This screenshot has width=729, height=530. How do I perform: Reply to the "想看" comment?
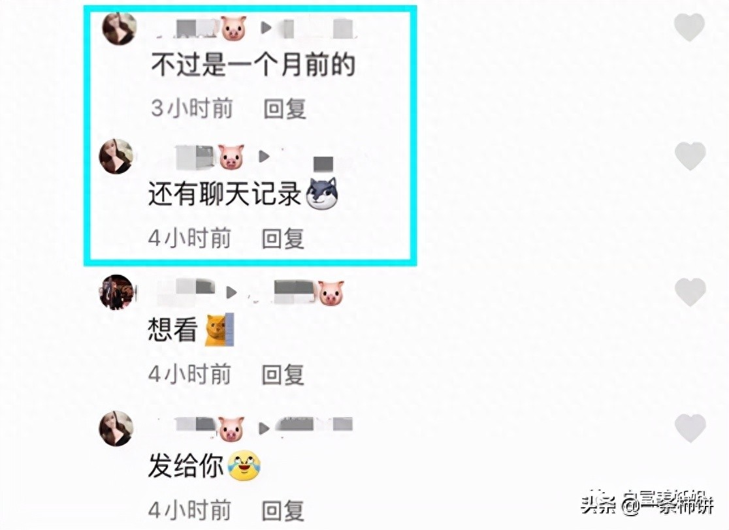tap(283, 375)
